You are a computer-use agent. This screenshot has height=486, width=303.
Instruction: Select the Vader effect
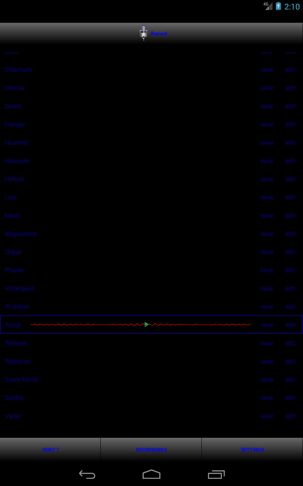pos(13,416)
